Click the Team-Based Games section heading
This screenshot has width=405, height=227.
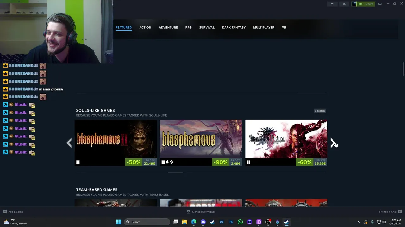point(97,189)
